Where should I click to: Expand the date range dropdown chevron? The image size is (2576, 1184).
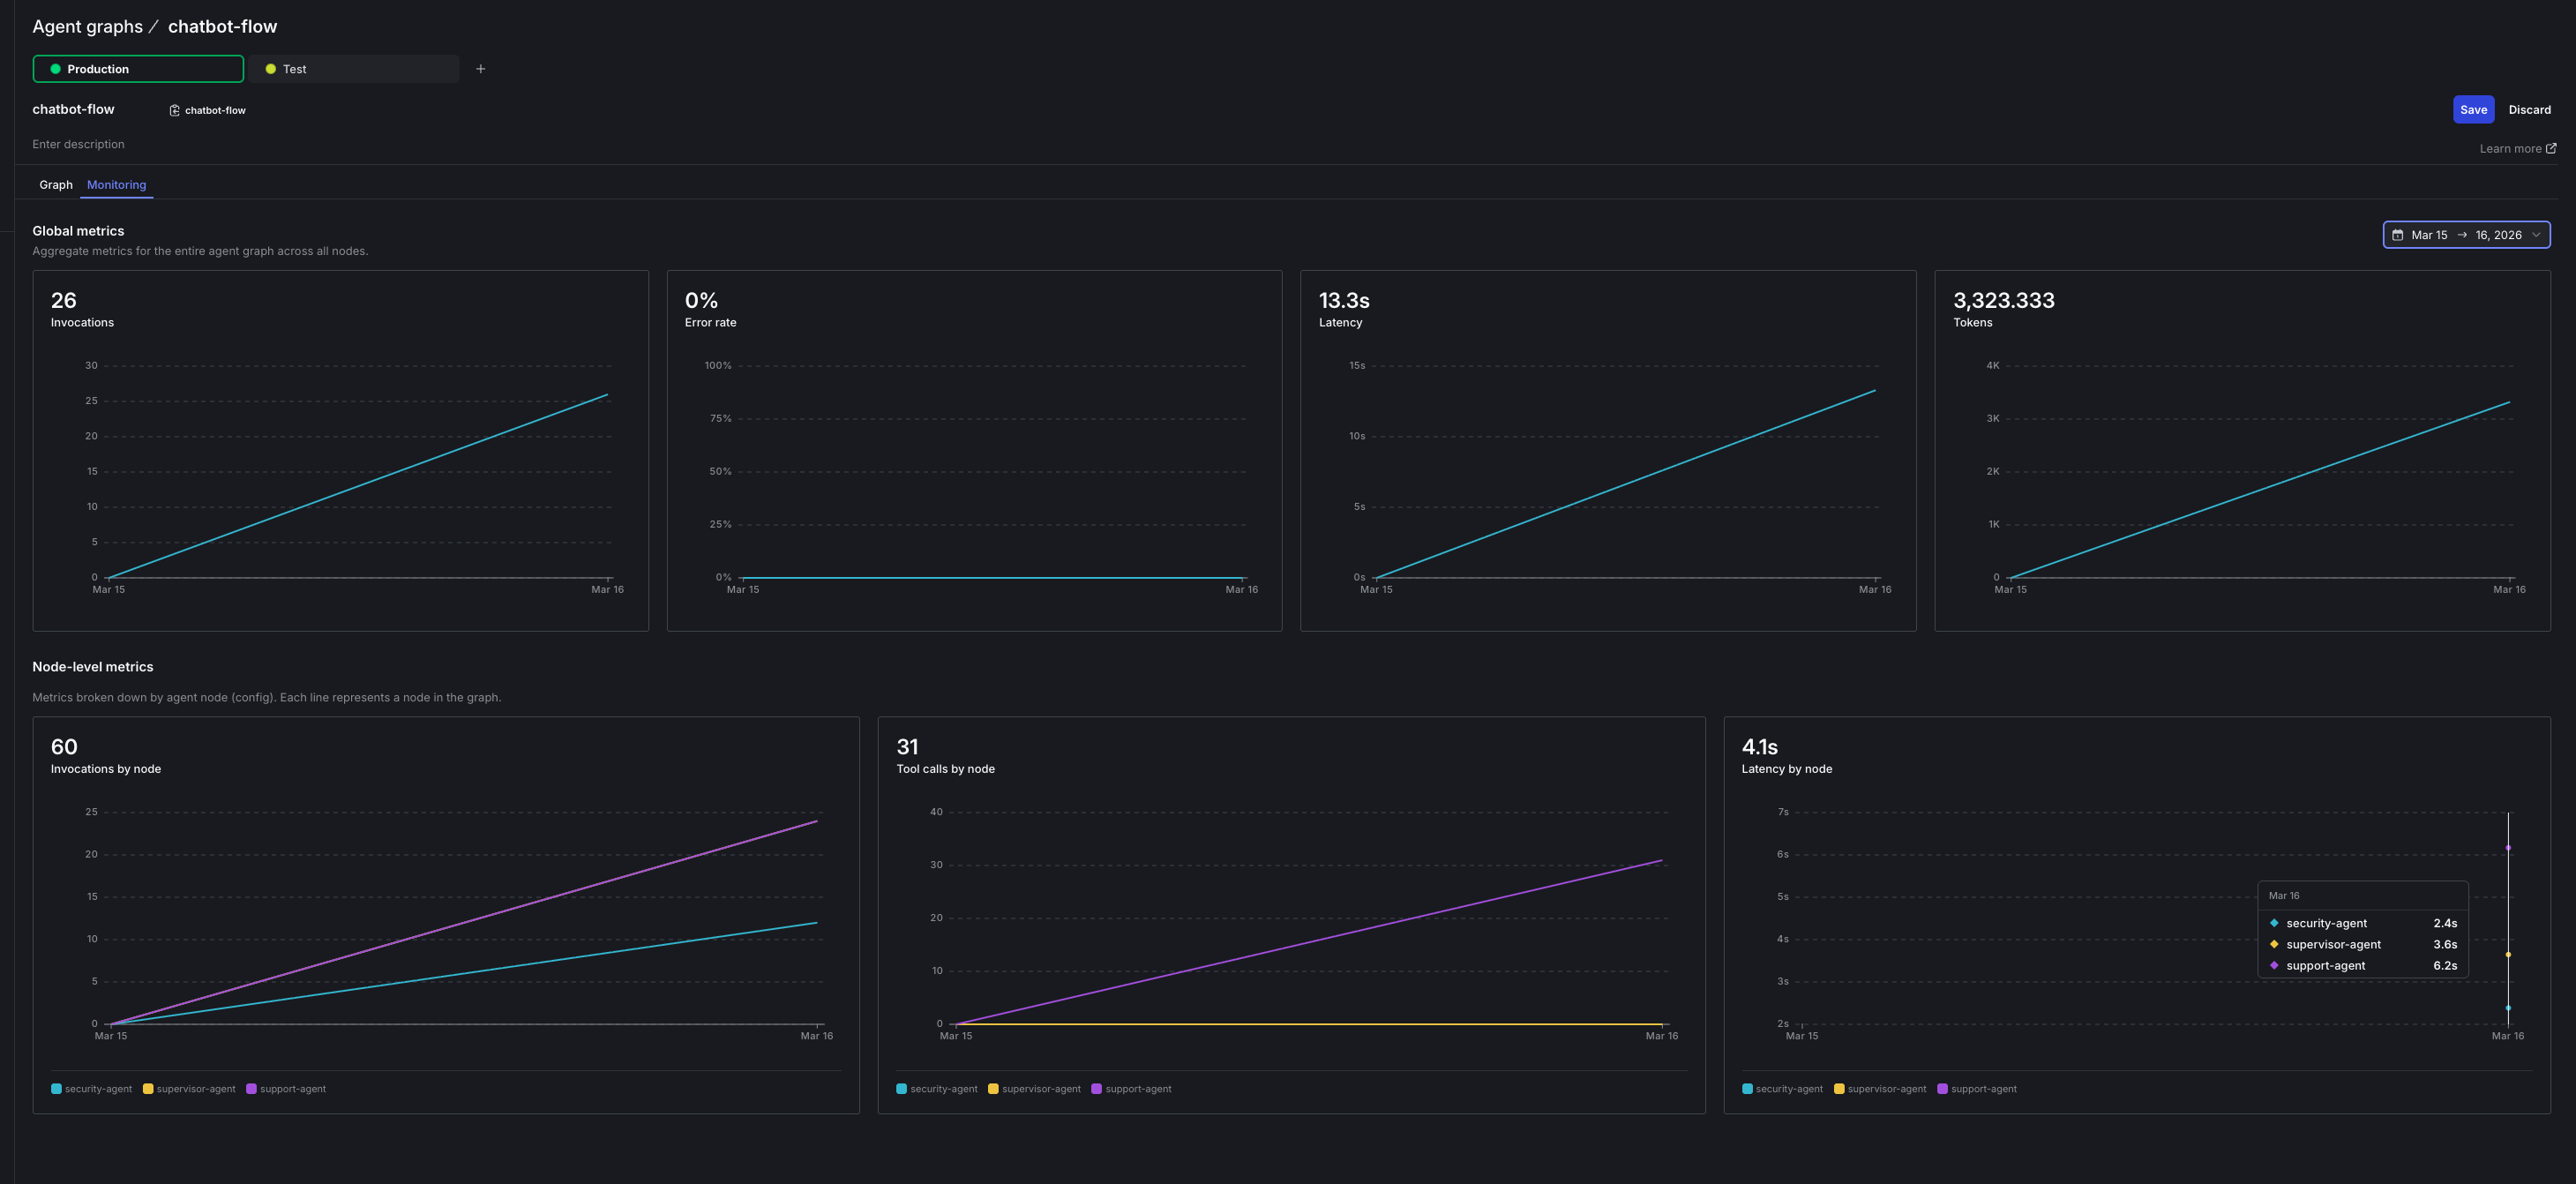[x=2538, y=234]
